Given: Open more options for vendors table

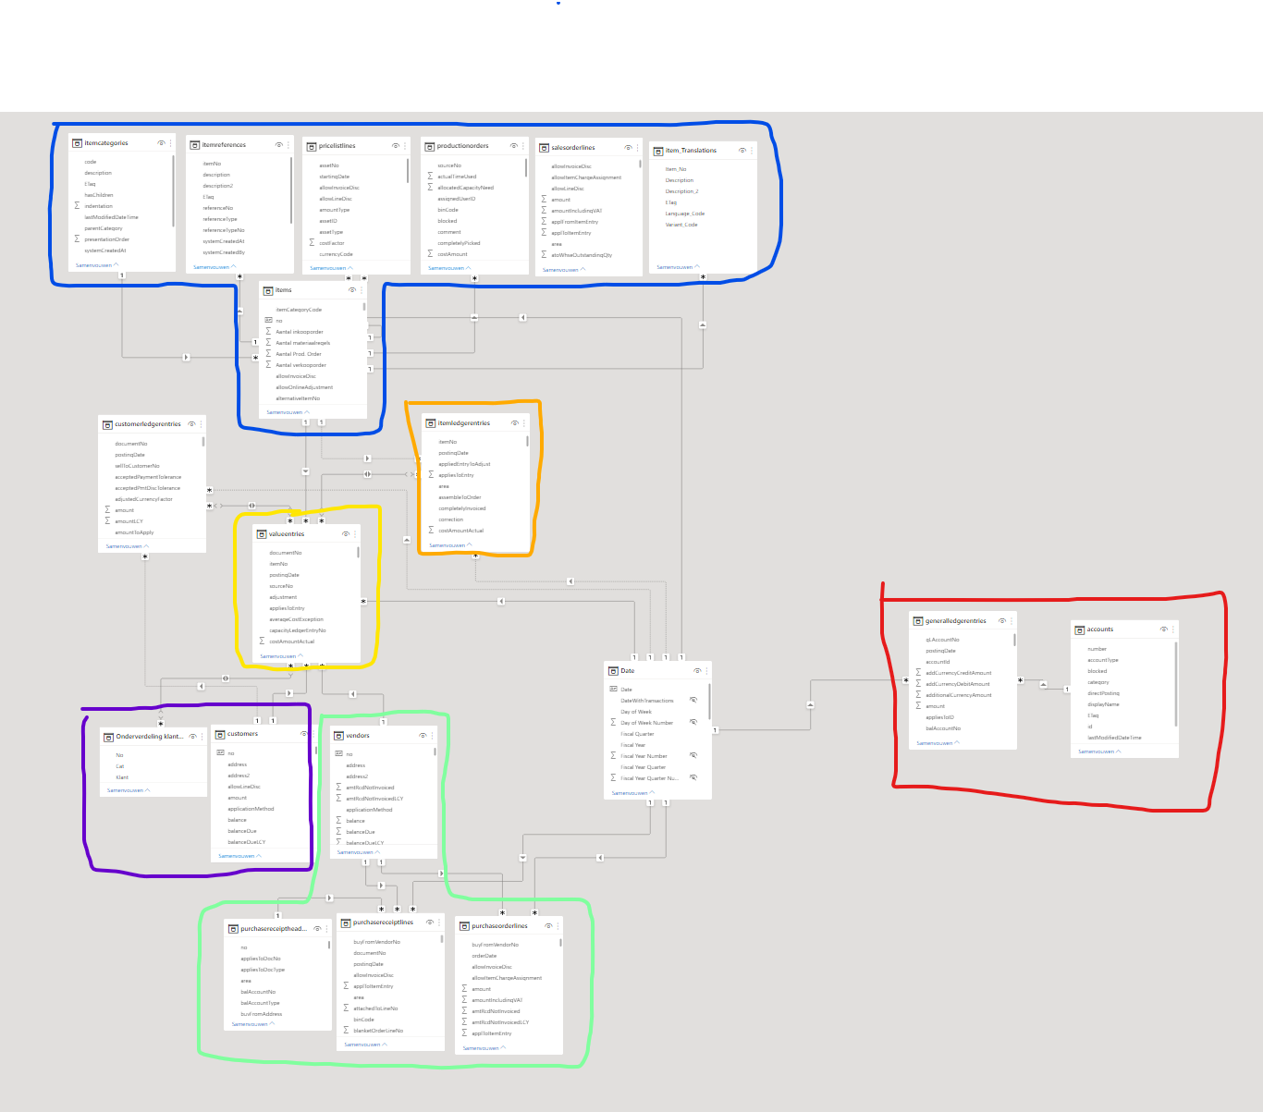Looking at the screenshot, I should tap(433, 736).
